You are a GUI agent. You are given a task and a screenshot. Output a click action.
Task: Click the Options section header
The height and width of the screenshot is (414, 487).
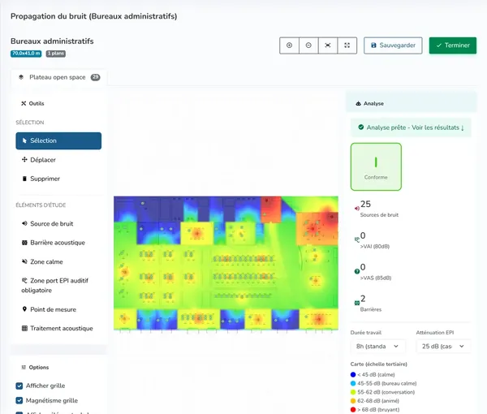pyautogui.click(x=58, y=368)
